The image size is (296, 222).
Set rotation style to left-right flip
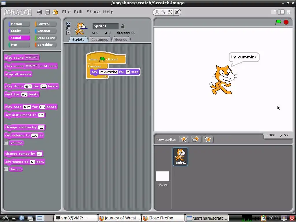point(68,28)
